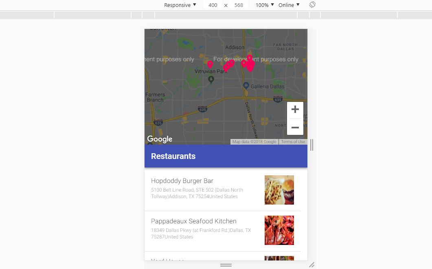This screenshot has height=269, width=432.
Task: Edit the viewport height field 568
Action: pos(239,5)
